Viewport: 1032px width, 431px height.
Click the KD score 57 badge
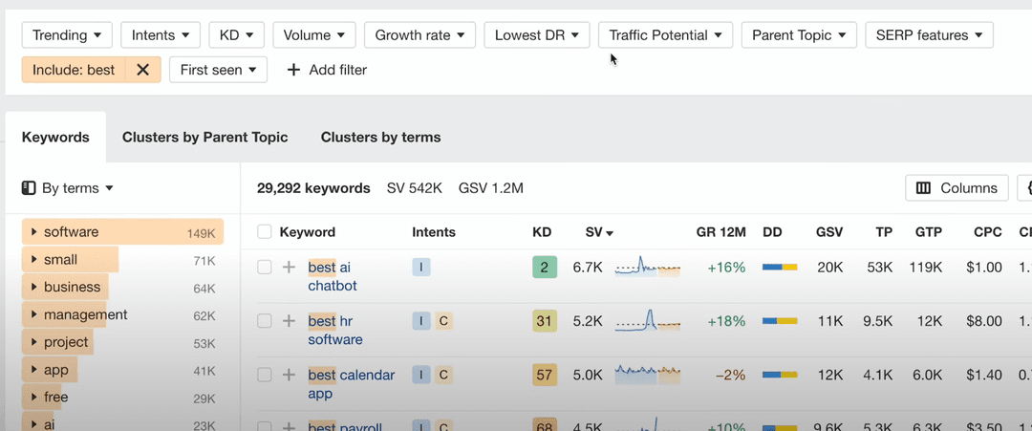[544, 376]
